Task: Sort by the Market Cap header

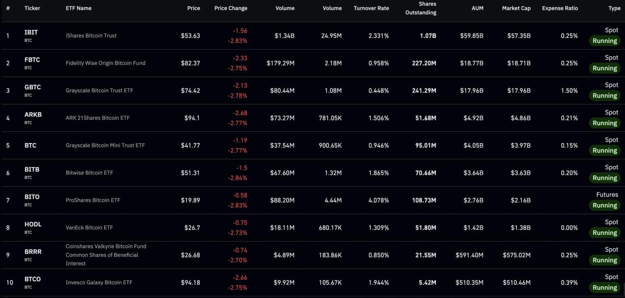Action: [x=516, y=8]
